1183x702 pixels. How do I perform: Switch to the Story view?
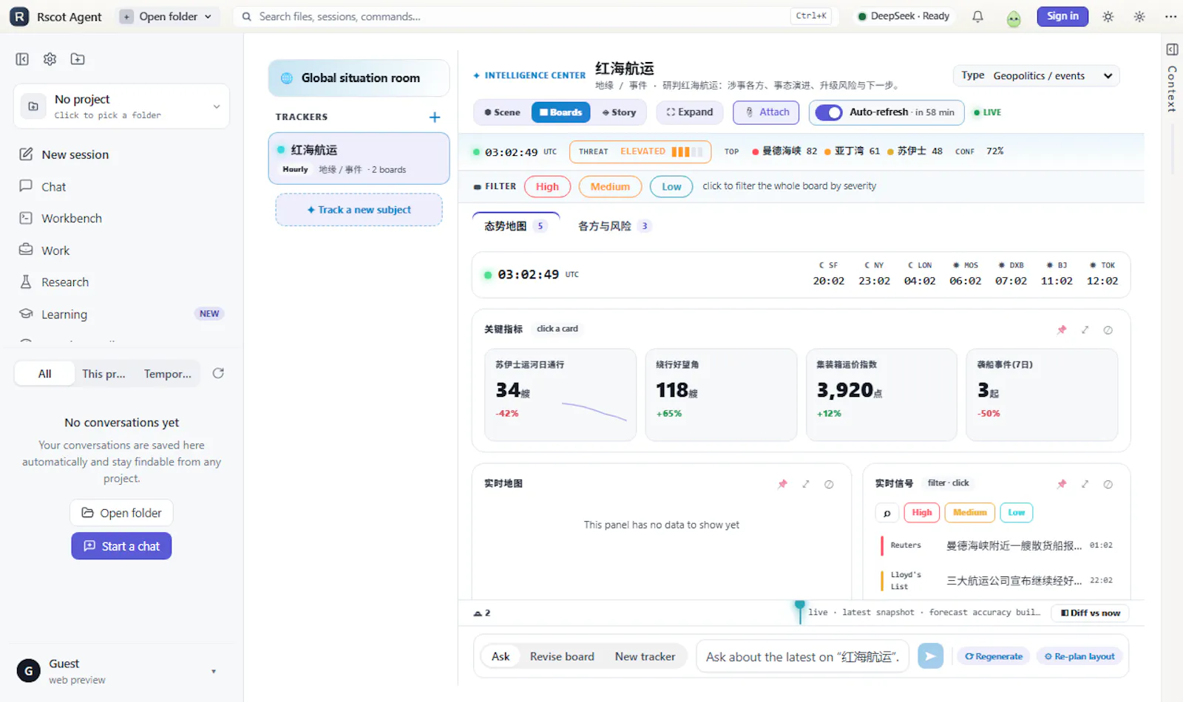point(619,112)
